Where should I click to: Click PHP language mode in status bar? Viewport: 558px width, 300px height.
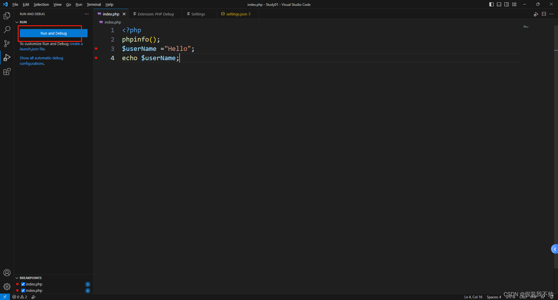pyautogui.click(x=534, y=297)
